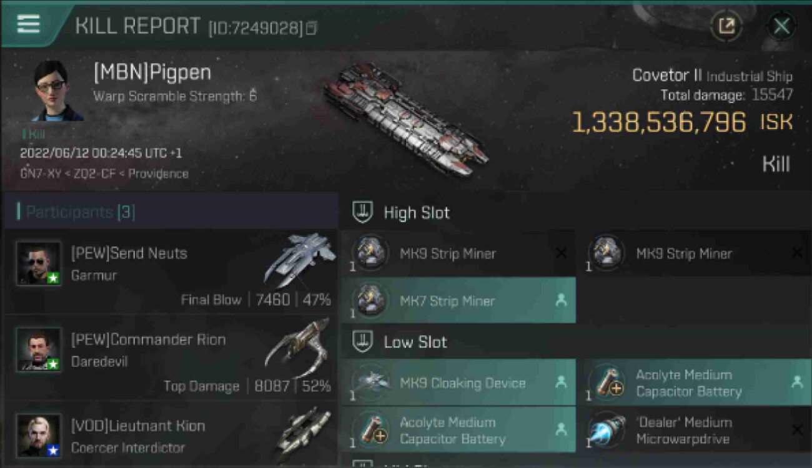Viewport: 812px width, 468px height.
Task: Open the hamburger menu icon
Action: coord(28,24)
